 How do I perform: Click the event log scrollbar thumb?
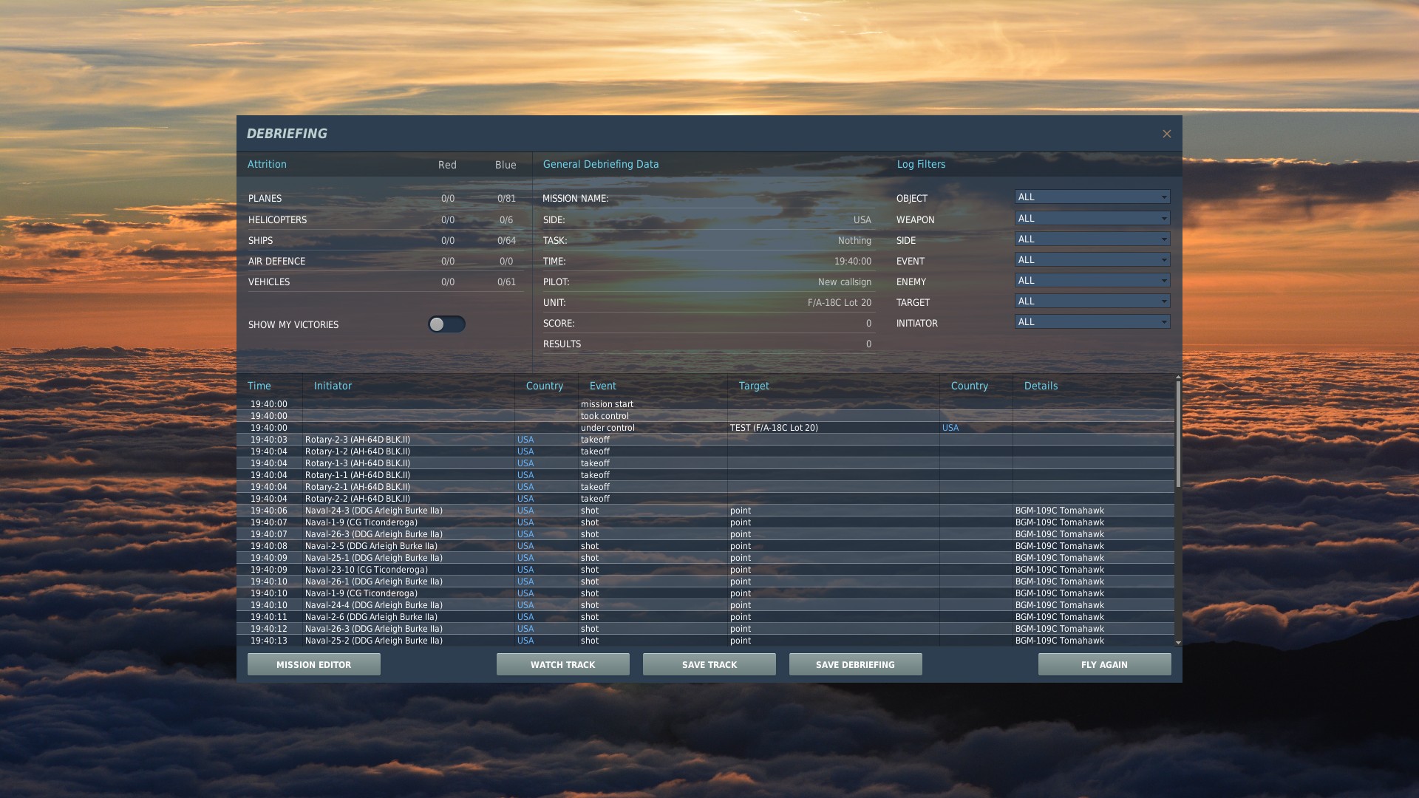(1178, 434)
